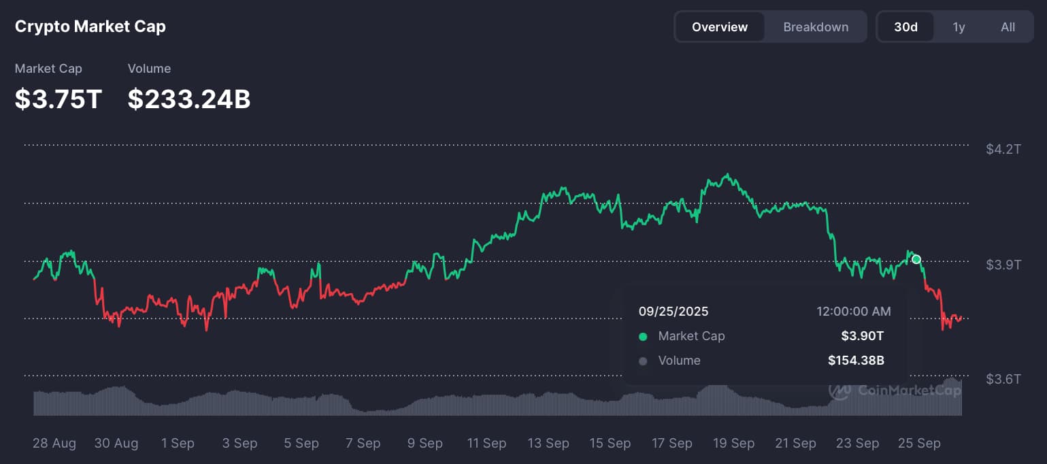Show All time range data

[x=1008, y=27]
